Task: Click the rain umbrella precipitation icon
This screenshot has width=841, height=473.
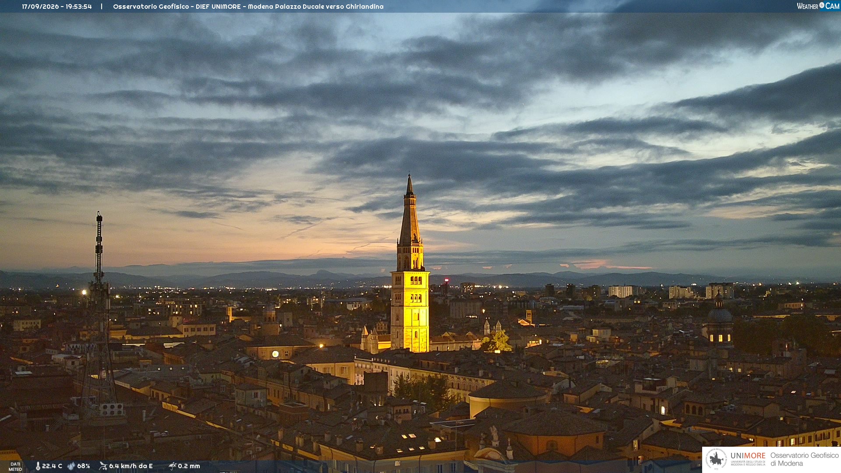Action: click(x=173, y=466)
